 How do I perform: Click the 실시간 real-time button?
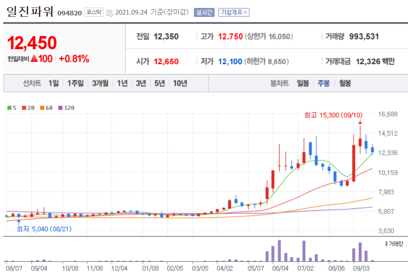click(205, 12)
